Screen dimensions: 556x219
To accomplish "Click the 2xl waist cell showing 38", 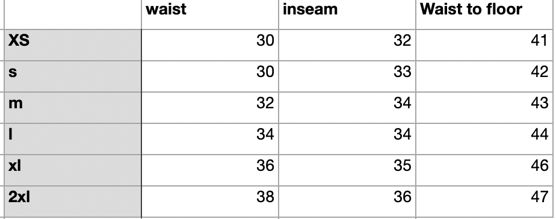I will (210, 201).
